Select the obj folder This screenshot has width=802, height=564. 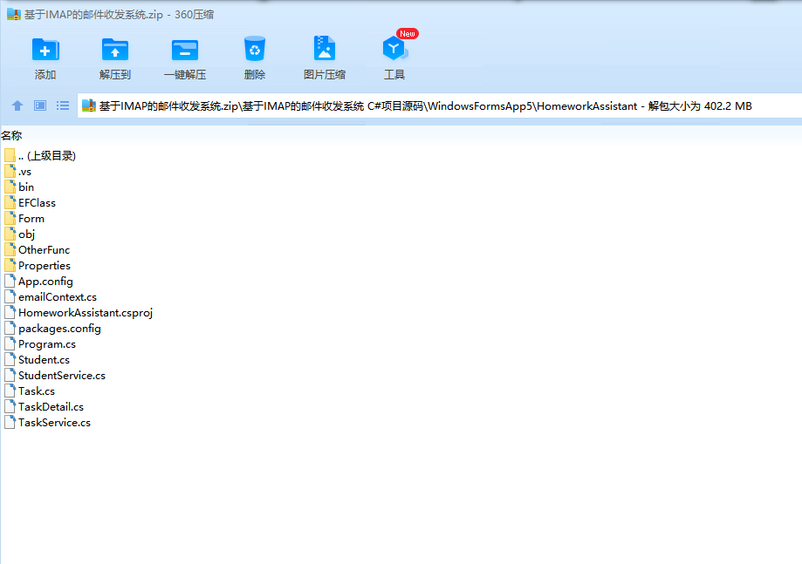coord(20,234)
